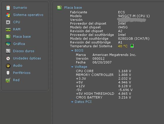Click the Sumario clipboard icon
Image resolution: width=164 pixels, height=124 pixels.
tap(8, 8)
